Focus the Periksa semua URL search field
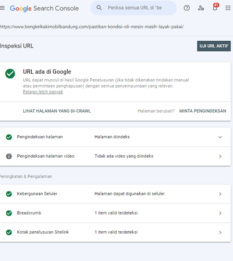This screenshot has width=233, height=261. tap(134, 8)
